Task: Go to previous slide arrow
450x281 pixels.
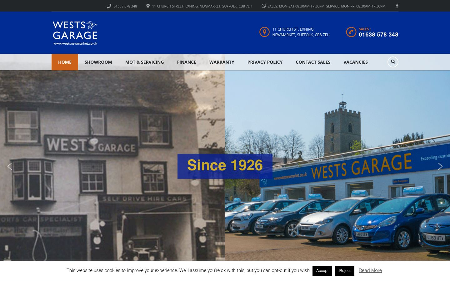Action: coord(10,166)
